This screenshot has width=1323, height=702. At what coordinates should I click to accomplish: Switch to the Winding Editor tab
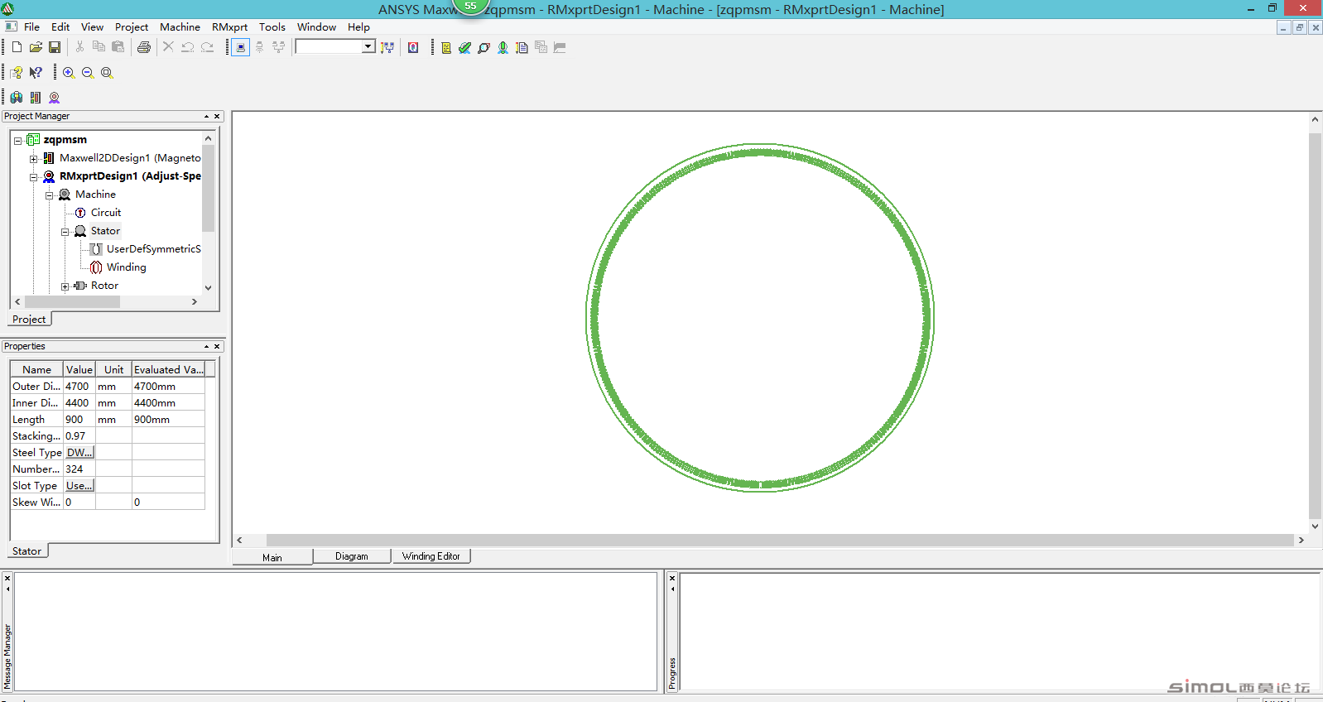coord(431,556)
